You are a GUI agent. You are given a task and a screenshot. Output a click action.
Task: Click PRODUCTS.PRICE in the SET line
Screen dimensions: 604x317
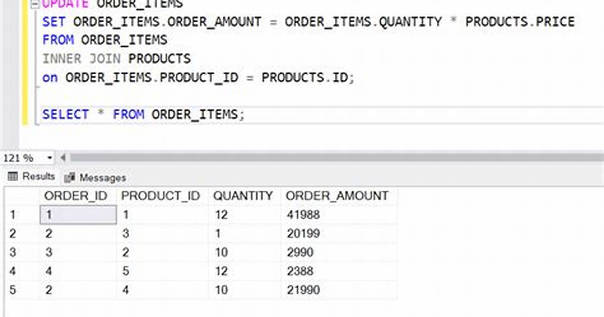click(520, 22)
